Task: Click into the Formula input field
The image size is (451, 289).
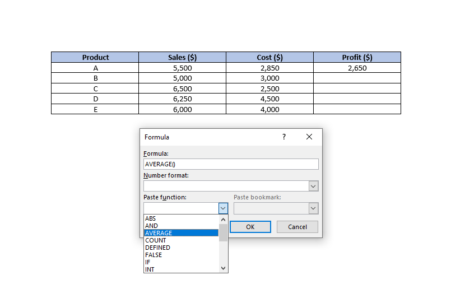Action: (x=231, y=164)
